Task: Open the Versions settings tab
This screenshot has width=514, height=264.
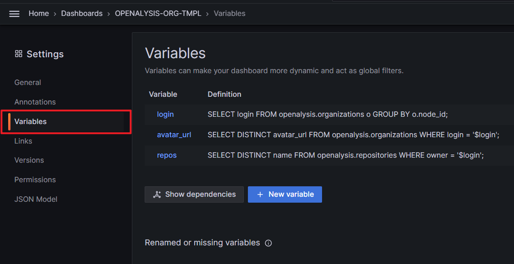Action: click(29, 160)
